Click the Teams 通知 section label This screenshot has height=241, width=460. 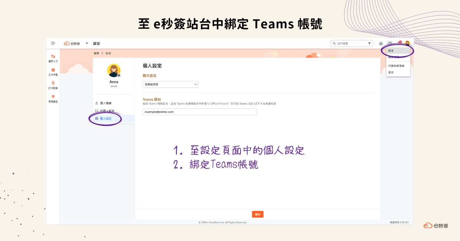coord(152,99)
